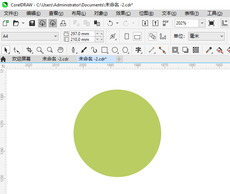This screenshot has height=194, width=230.
Task: Select the Transparency checkerboard tool
Action: [x=196, y=50]
